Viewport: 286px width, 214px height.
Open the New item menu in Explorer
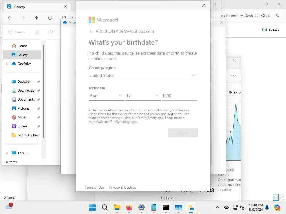16,32
